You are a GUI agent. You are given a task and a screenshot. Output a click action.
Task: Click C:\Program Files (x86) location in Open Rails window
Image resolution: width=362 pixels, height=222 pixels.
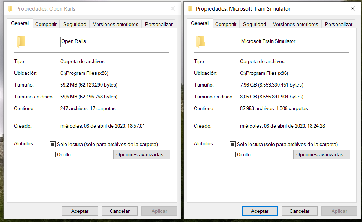84,73
